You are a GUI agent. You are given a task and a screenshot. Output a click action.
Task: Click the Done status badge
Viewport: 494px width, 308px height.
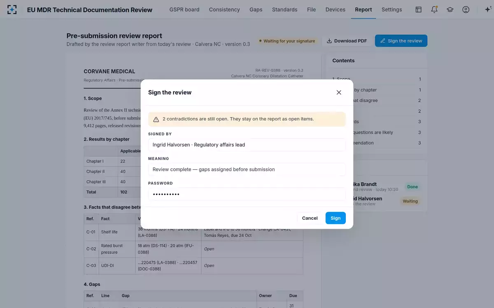click(x=412, y=187)
